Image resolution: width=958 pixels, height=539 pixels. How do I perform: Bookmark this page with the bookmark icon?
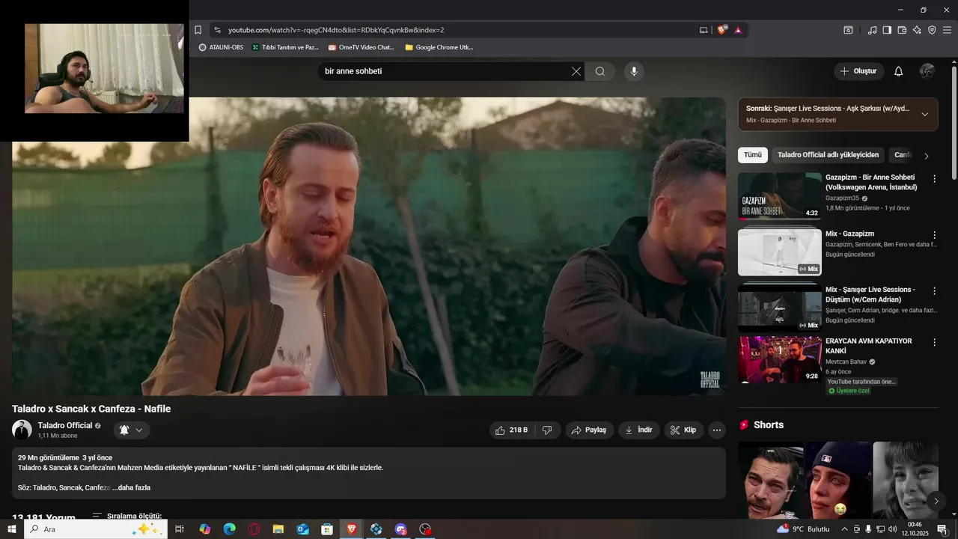[x=198, y=30]
